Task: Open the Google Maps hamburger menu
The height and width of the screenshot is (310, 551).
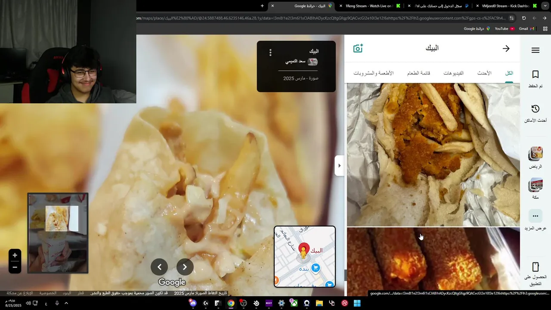Action: point(535,50)
